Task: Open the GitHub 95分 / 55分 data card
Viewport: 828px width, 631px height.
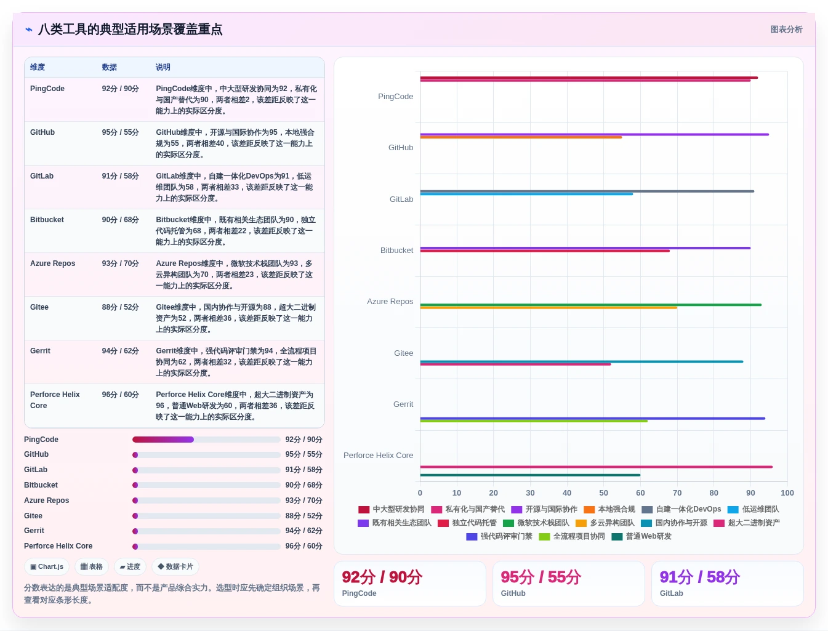Action: pyautogui.click(x=568, y=584)
